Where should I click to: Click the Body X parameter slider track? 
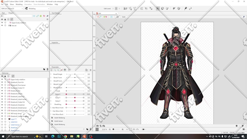click(75, 94)
